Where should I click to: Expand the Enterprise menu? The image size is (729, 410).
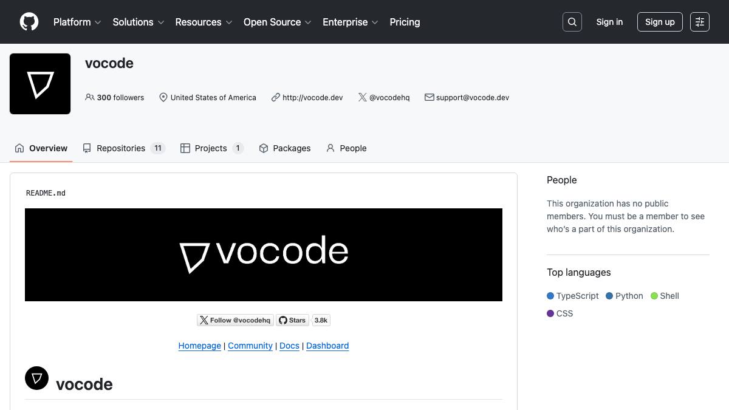[351, 22]
